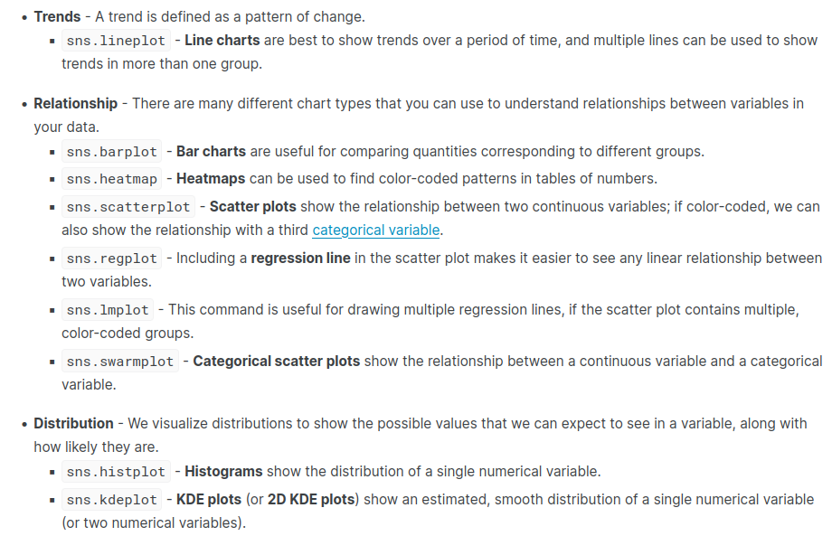Click the bold "Relationship" heading

tap(75, 103)
